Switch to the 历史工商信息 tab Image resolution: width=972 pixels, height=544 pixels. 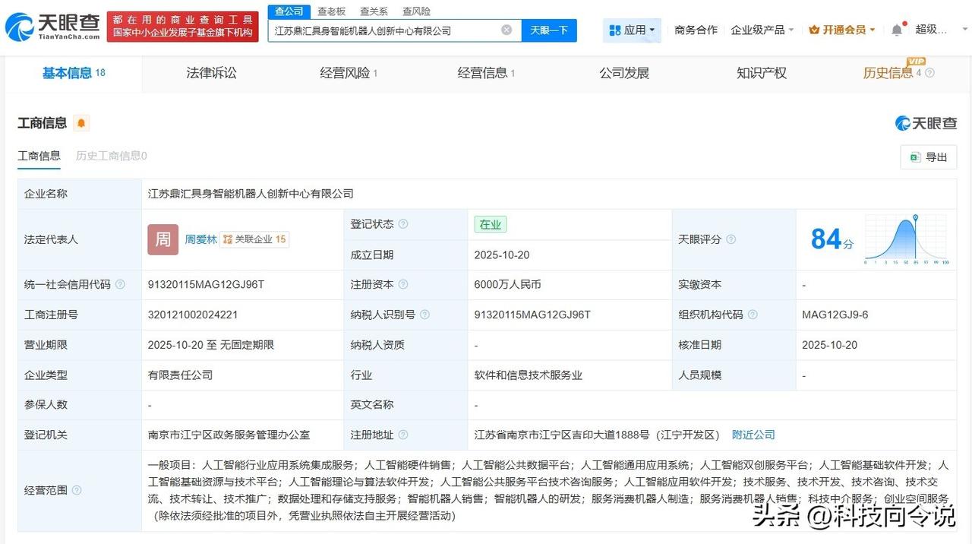point(112,156)
